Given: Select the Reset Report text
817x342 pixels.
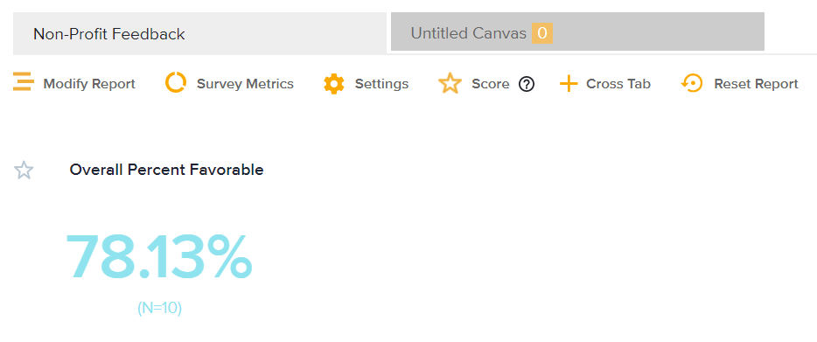Looking at the screenshot, I should click(x=756, y=84).
